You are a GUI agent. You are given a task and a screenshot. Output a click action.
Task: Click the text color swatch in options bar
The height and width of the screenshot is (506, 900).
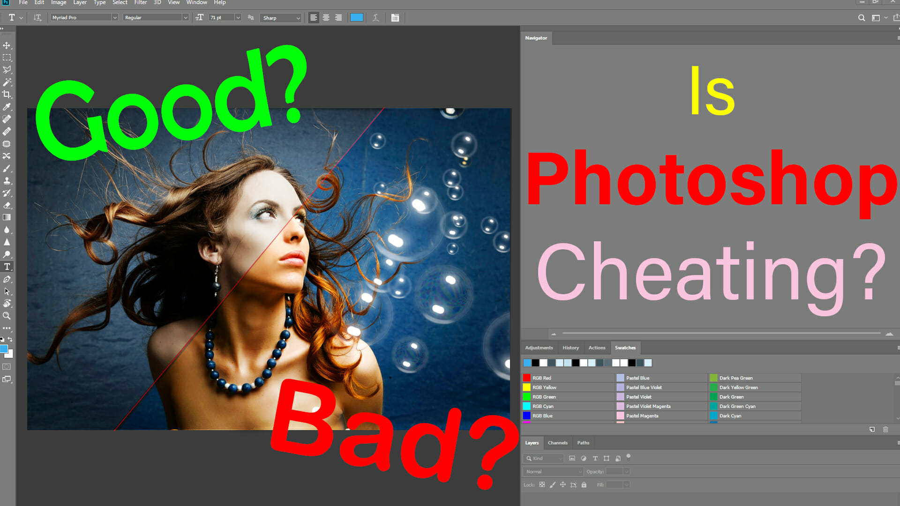coord(357,17)
